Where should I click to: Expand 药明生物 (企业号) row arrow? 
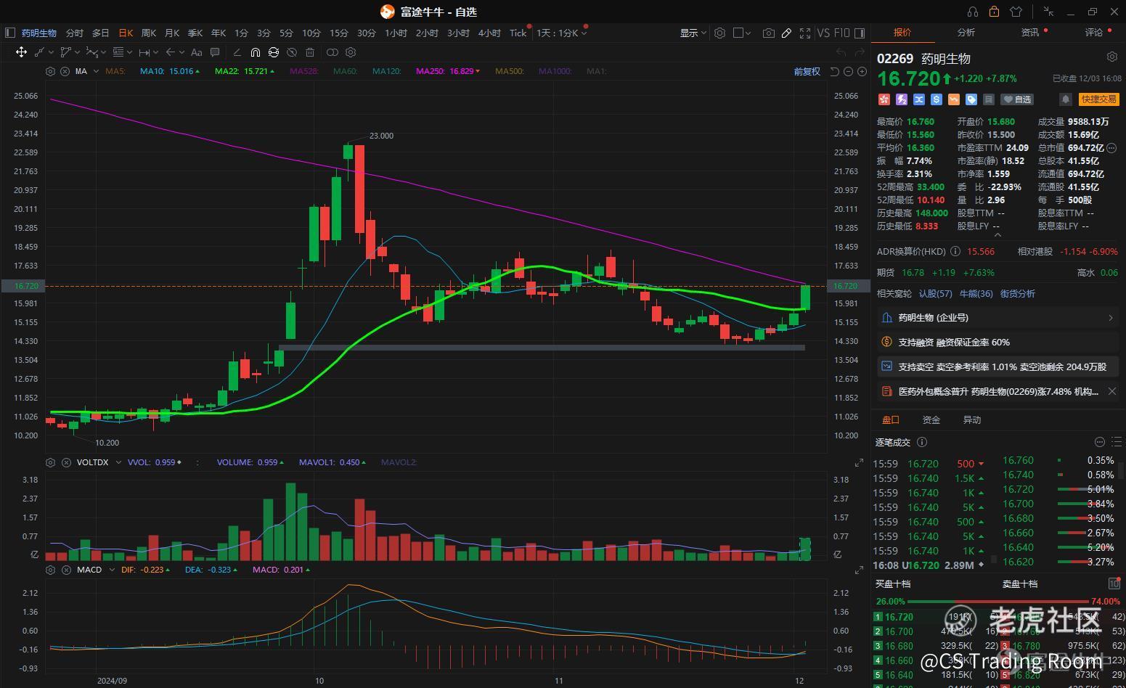pyautogui.click(x=1111, y=318)
